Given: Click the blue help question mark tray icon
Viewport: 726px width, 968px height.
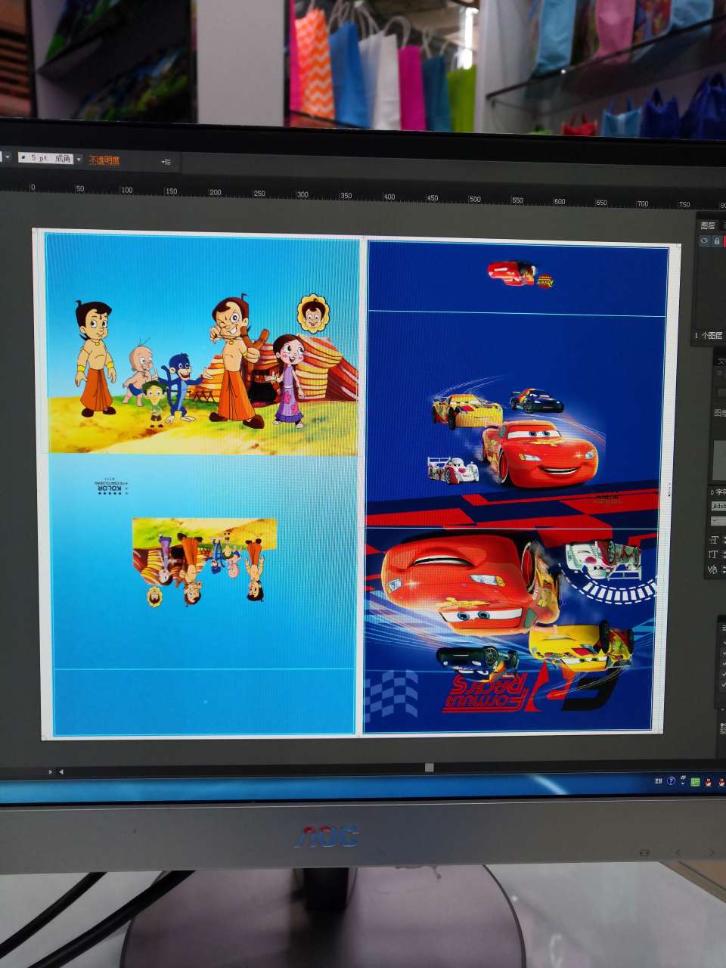Looking at the screenshot, I should click(x=671, y=781).
